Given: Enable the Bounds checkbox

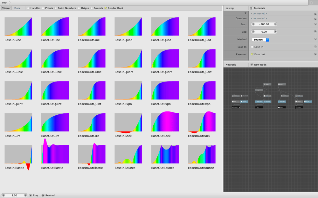Looking at the screenshot, I should [92, 8].
